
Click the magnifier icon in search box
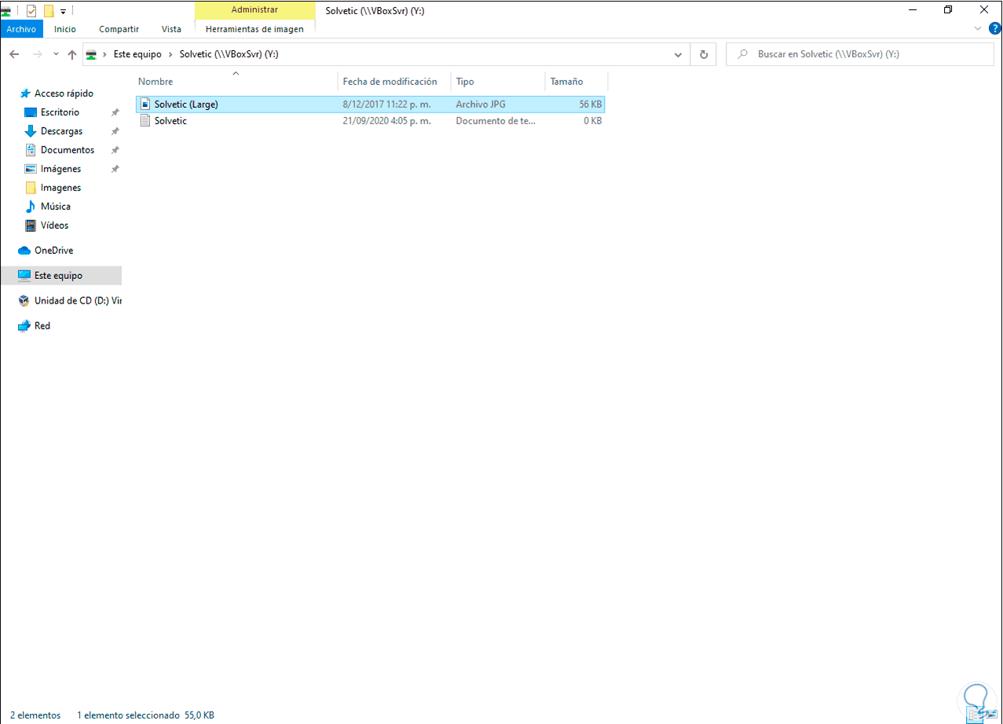click(x=741, y=54)
